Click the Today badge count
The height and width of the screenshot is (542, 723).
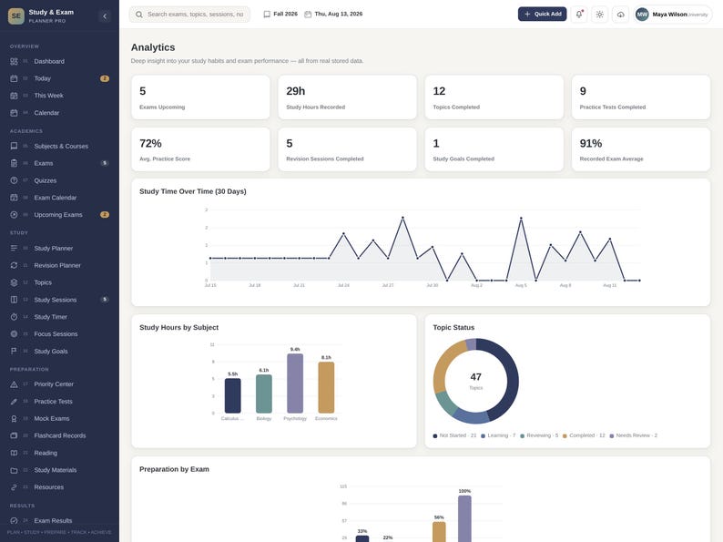click(x=105, y=78)
